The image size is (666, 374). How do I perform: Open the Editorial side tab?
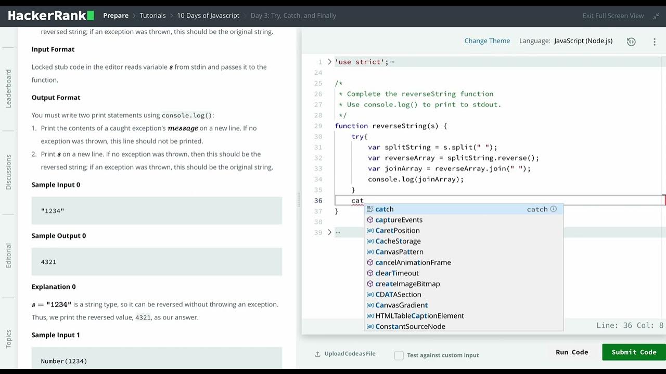point(9,256)
